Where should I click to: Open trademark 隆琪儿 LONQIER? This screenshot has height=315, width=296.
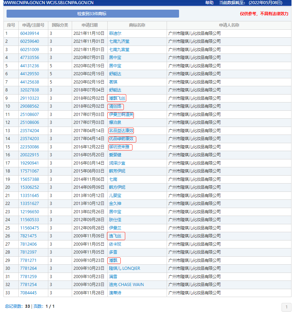click(x=125, y=268)
